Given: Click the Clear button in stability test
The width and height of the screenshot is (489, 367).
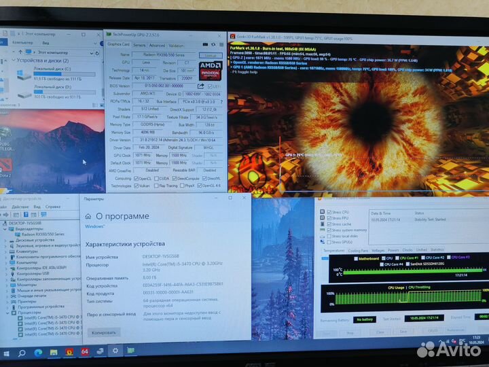Looking at the screenshot, I should point(380,332).
